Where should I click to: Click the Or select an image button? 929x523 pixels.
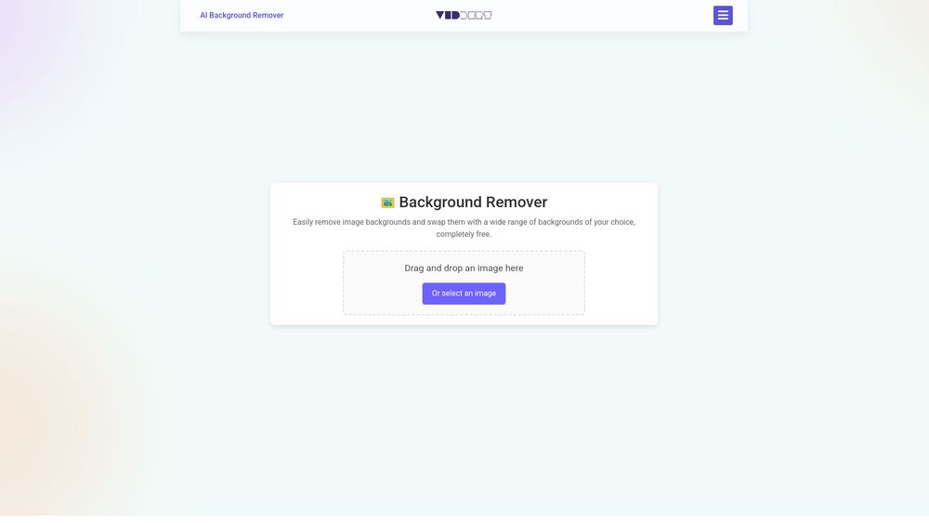[464, 294]
